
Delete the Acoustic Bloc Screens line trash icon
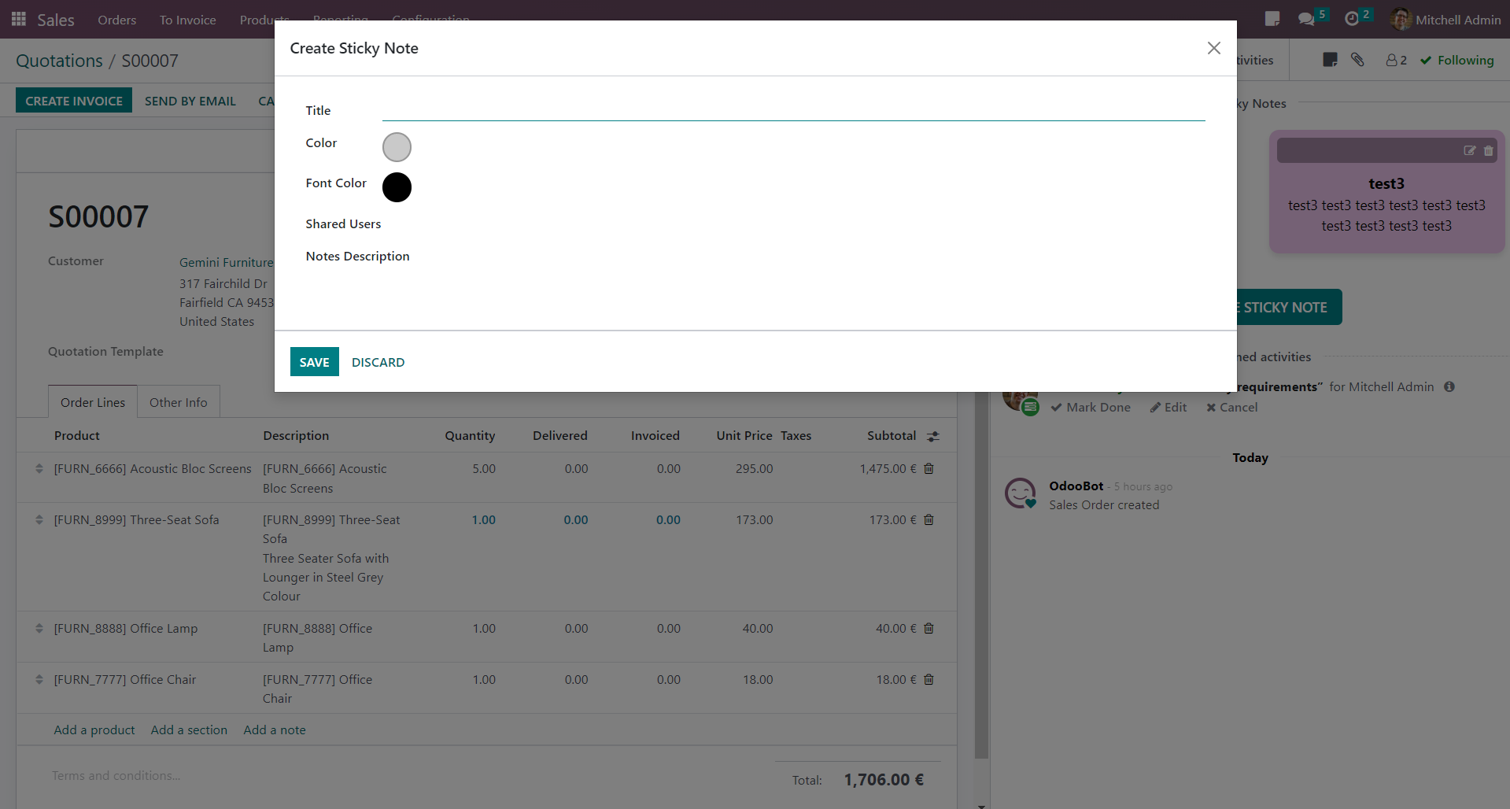click(x=929, y=468)
